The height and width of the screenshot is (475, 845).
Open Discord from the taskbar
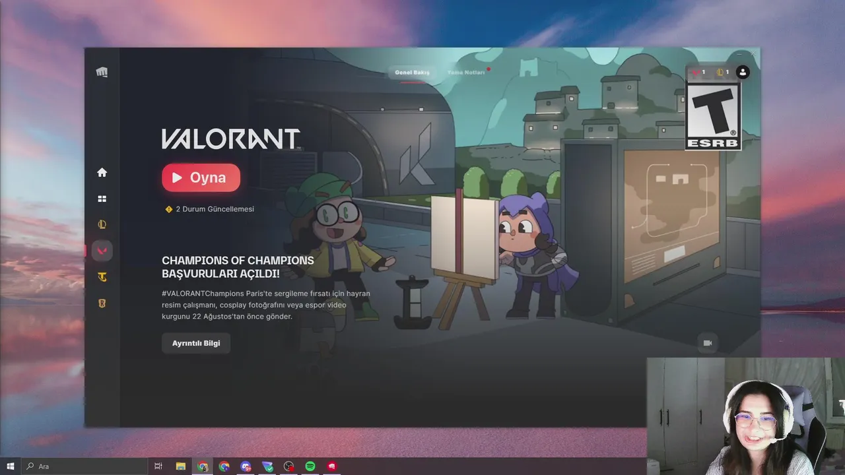(x=246, y=466)
